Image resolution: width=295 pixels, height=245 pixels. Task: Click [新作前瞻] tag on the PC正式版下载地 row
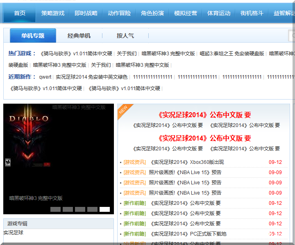(x=134, y=234)
